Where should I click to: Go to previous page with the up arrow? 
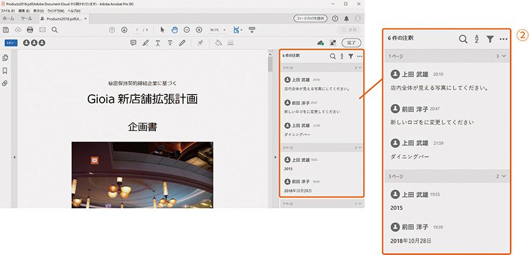112,30
